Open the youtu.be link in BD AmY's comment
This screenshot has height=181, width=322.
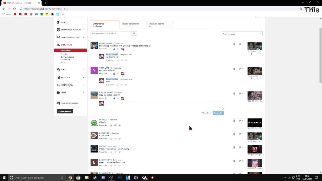pyautogui.click(x=112, y=149)
